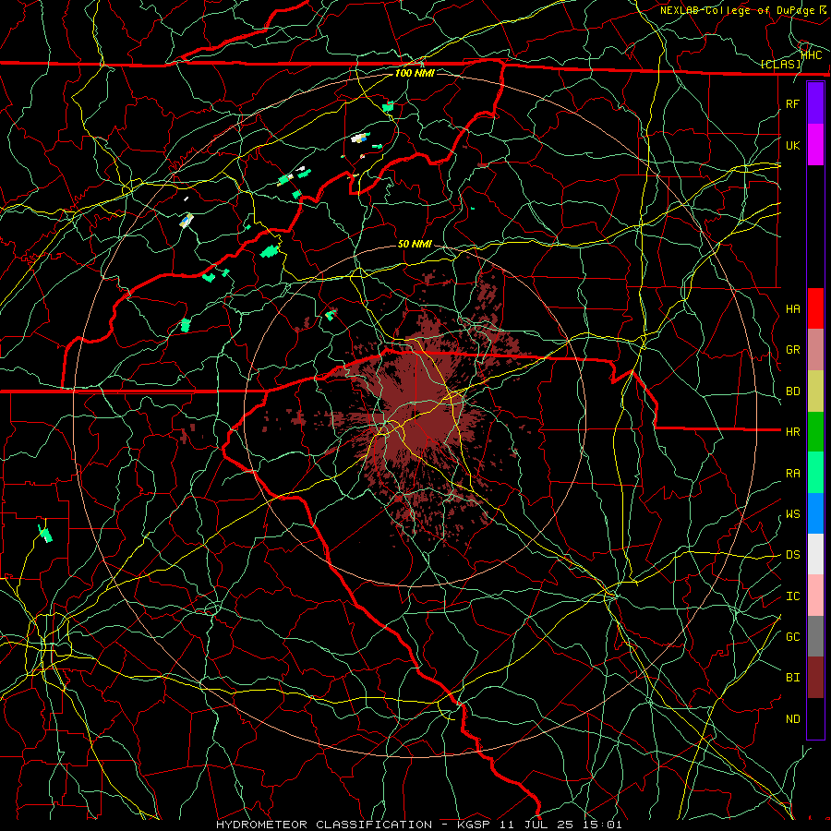Viewport: 831px width, 831px height.
Task: Click the IC legend label
Action: [793, 596]
